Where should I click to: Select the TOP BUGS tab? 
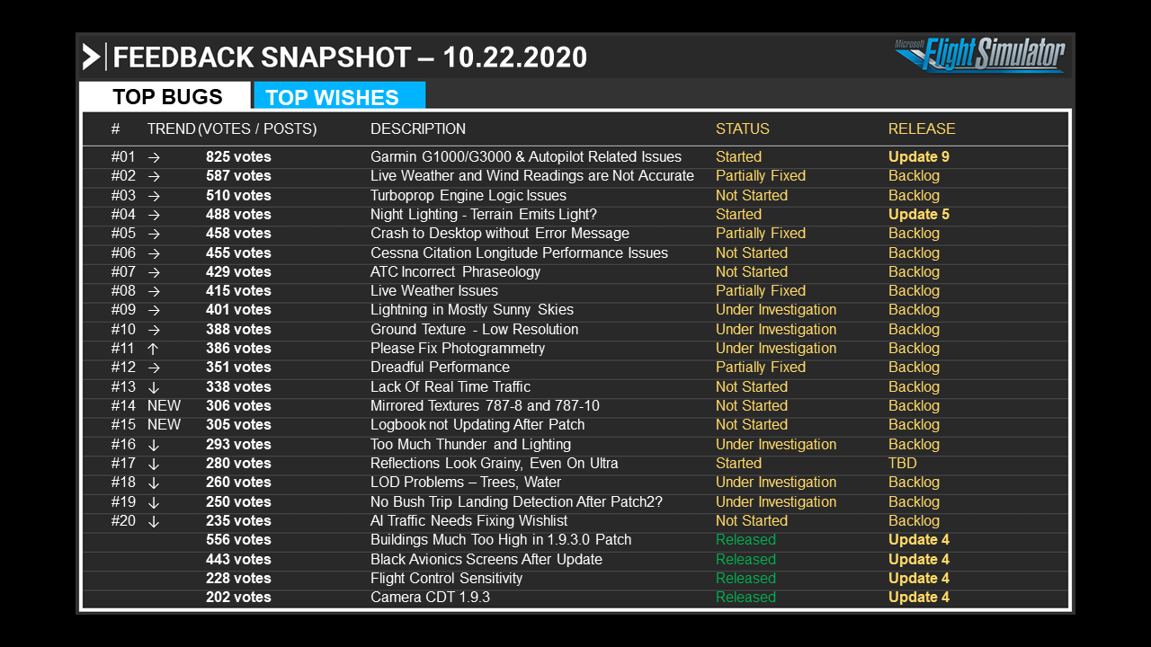pos(165,96)
